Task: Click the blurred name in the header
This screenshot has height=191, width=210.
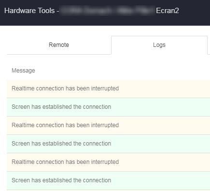Action: pyautogui.click(x=108, y=11)
